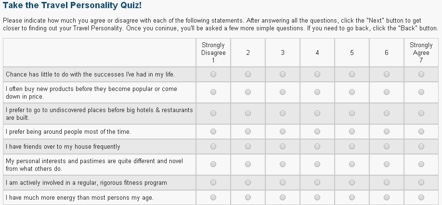The width and height of the screenshot is (442, 205).
Task: Pick rating 5 for 'much more energy' statement
Action: 352,197
